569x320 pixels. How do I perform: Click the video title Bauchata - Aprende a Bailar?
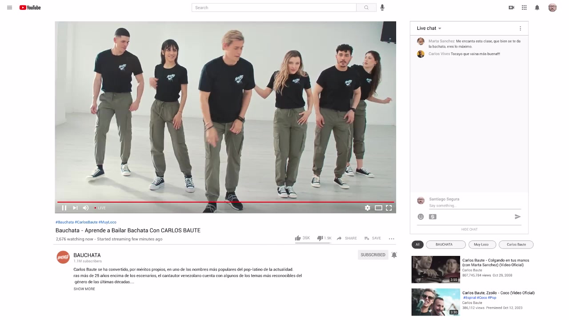point(128,230)
